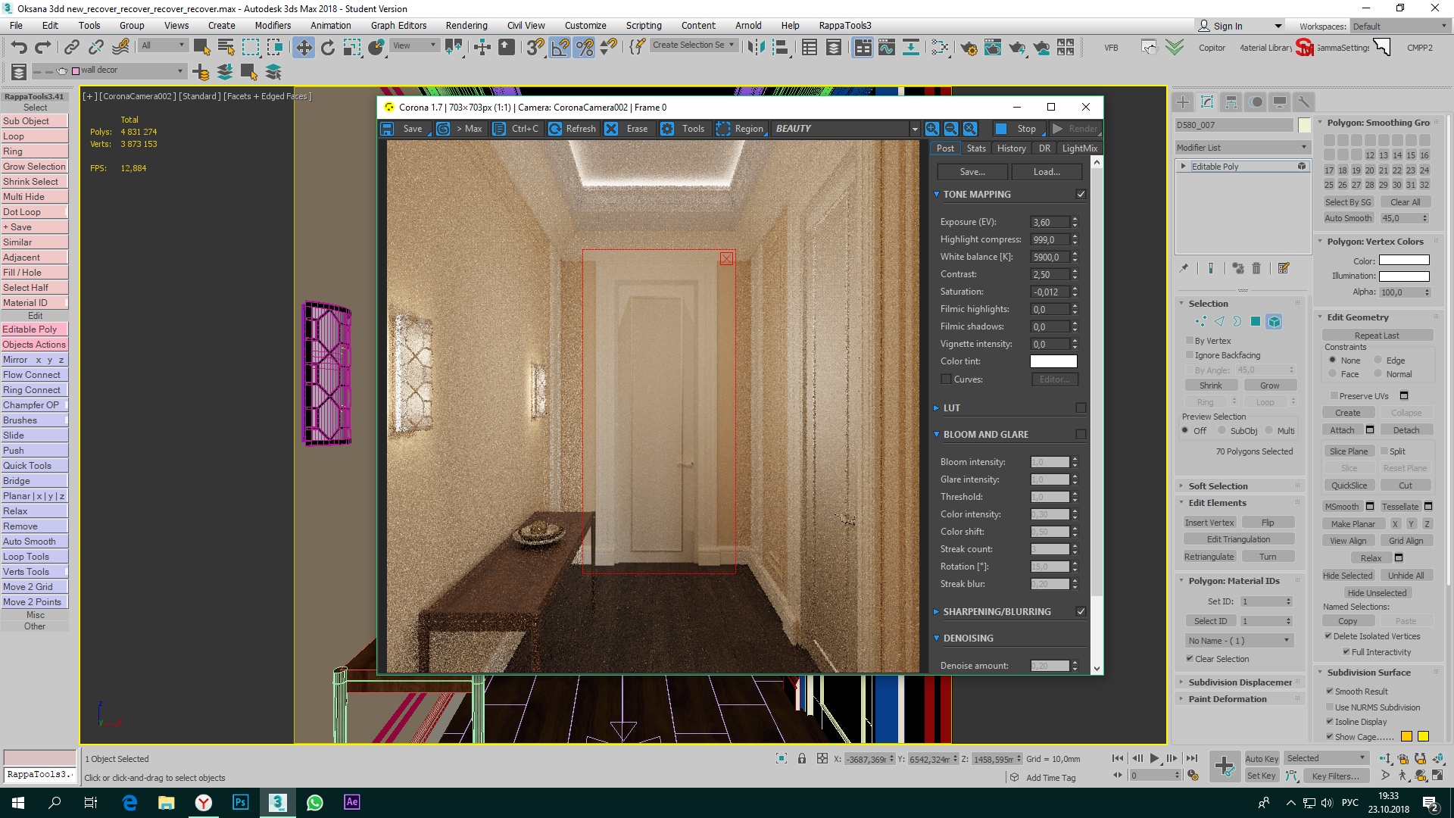This screenshot has height=818, width=1454.
Task: Expand the Soft Selection rollout
Action: tap(1218, 486)
